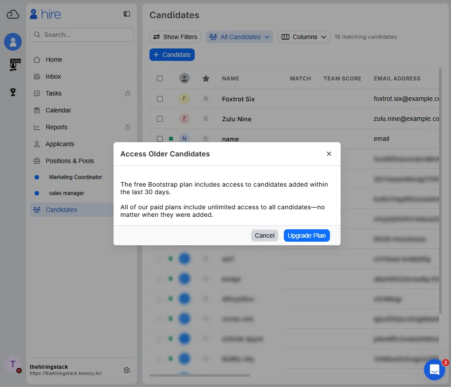
Task: Click the Reports lock icon
Action: (128, 127)
